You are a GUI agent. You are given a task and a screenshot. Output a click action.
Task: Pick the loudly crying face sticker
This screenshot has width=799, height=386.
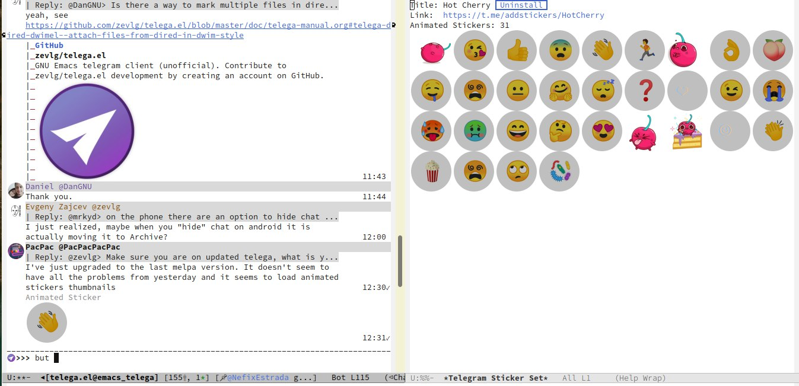coord(773,91)
